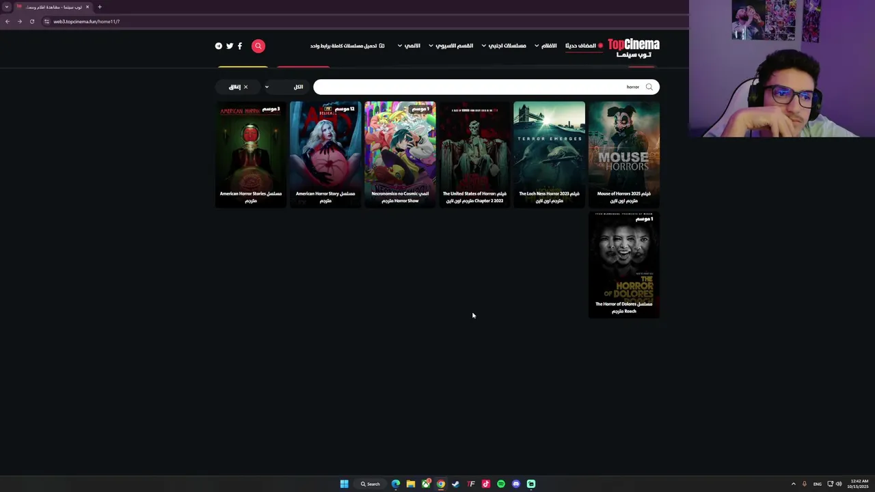Click the ENG language indicator
The image size is (875, 492).
tap(818, 484)
